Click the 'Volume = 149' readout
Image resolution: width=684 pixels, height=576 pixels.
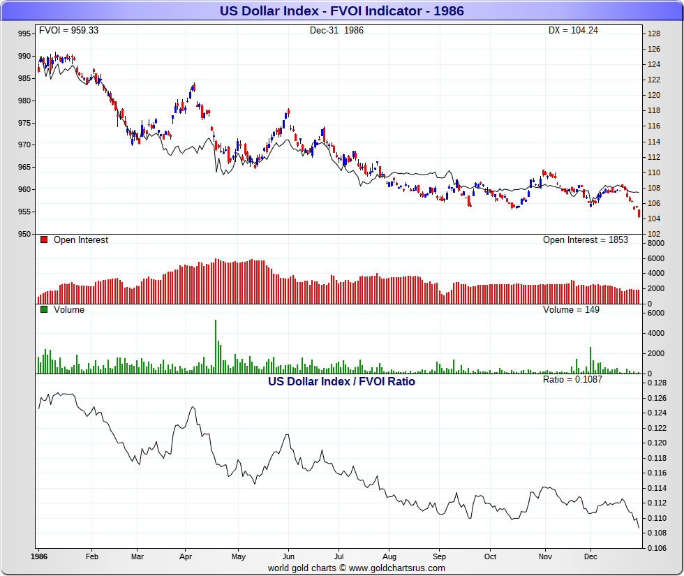click(x=571, y=310)
